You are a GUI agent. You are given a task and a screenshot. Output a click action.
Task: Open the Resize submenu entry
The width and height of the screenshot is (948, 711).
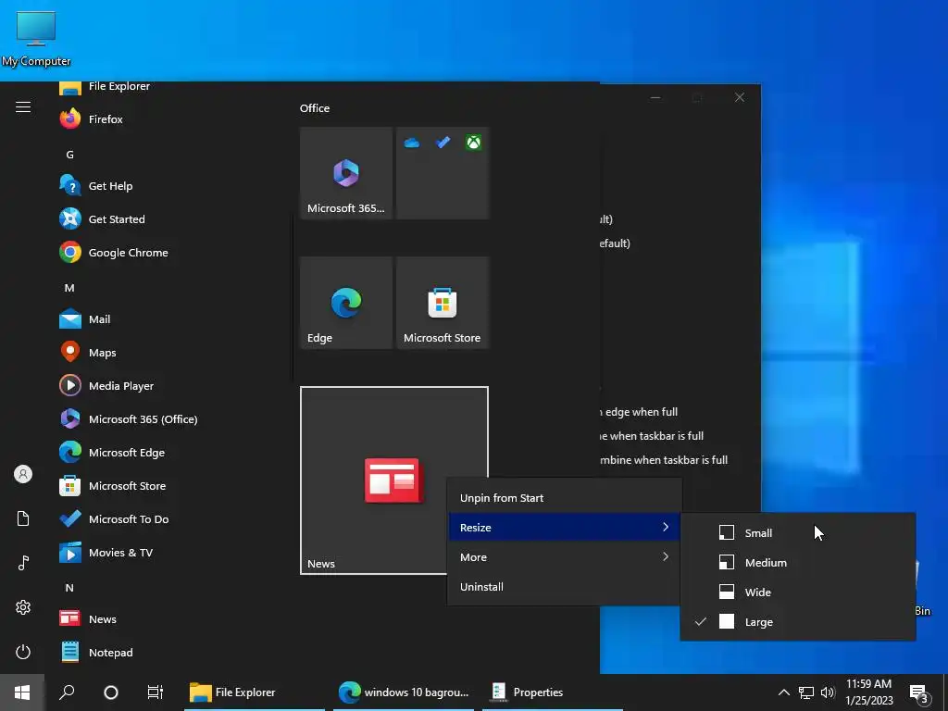pos(564,527)
